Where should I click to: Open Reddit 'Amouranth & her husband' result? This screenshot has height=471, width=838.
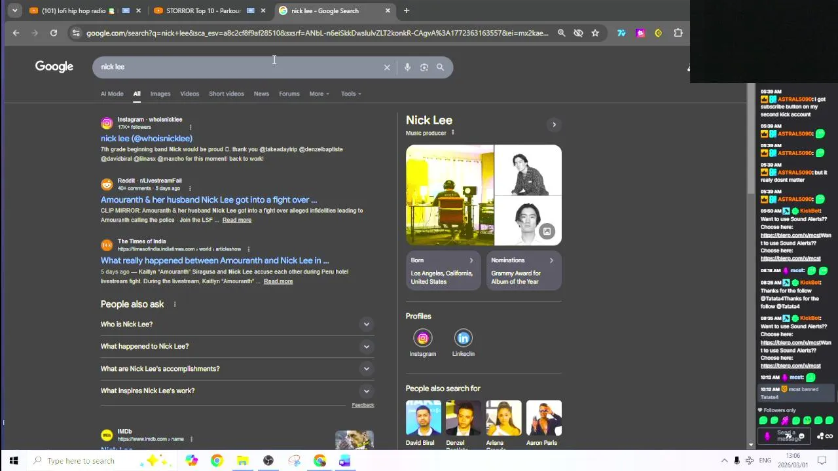209,200
